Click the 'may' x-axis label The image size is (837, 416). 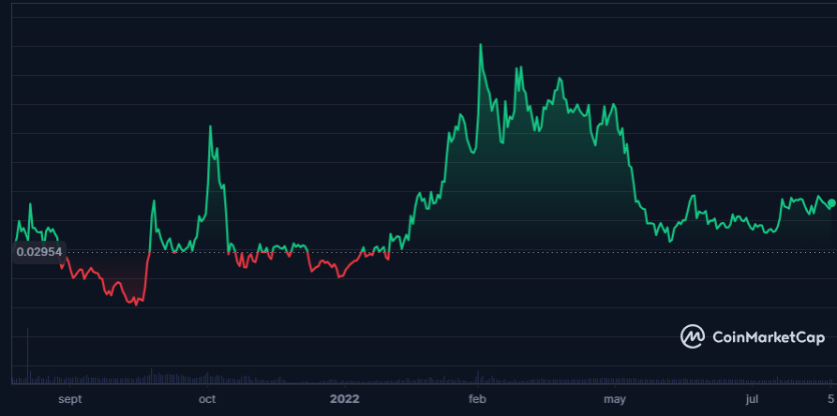click(615, 399)
